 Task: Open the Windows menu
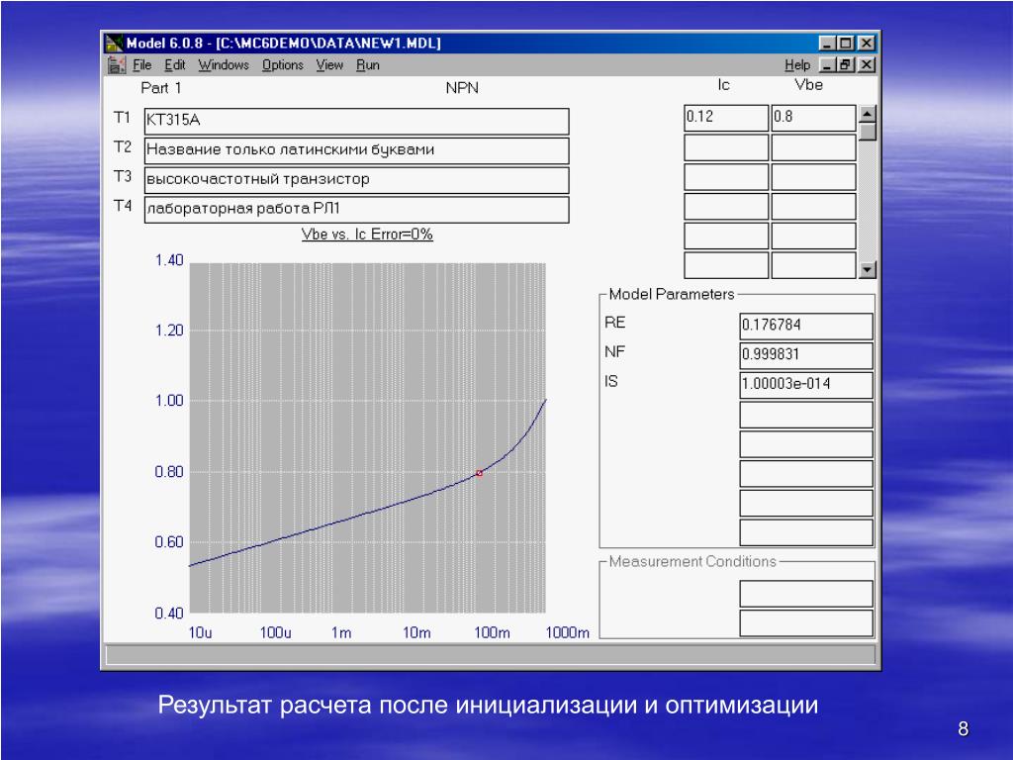224,65
